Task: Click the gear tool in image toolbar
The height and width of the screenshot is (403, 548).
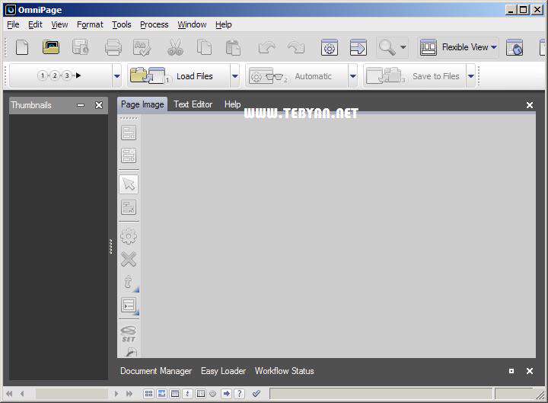Action: tap(129, 236)
